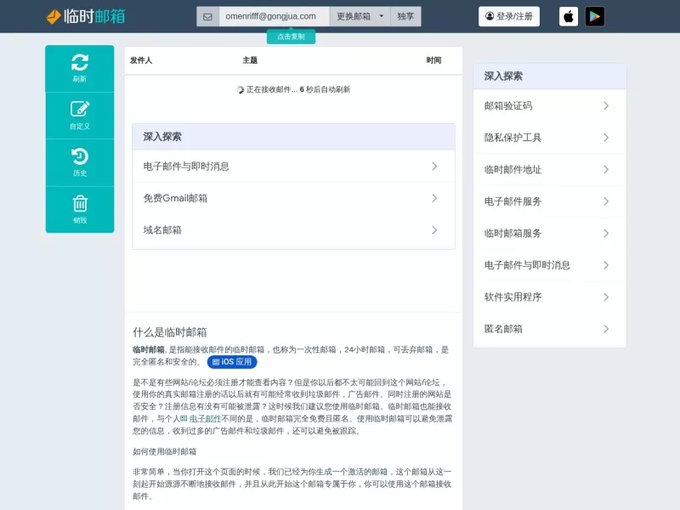Click the center 深入探索 header
The image size is (680, 510).
pyautogui.click(x=293, y=137)
